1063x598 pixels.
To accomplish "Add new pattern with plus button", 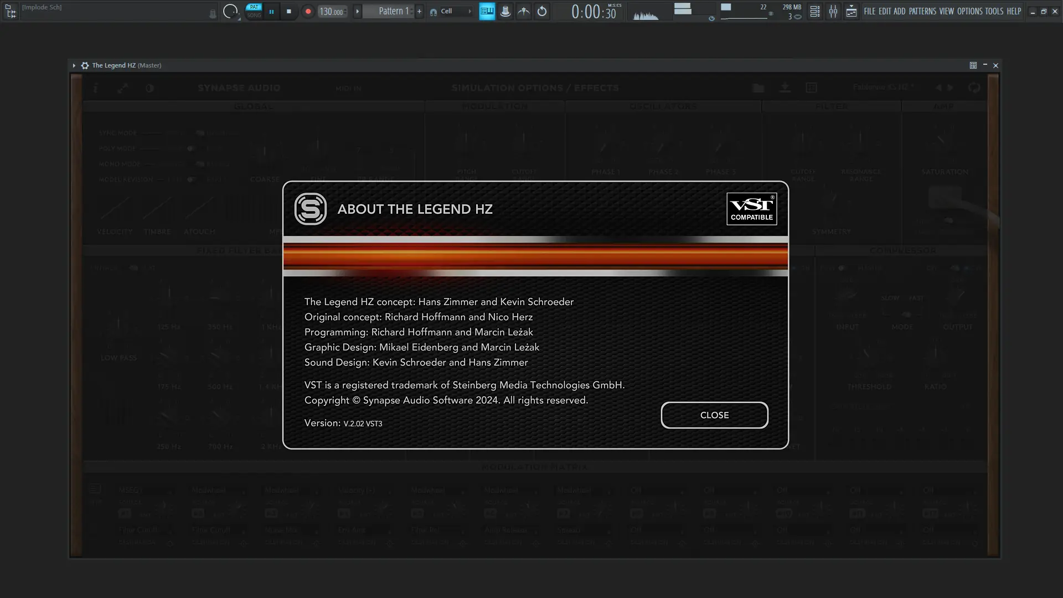I will click(419, 11).
